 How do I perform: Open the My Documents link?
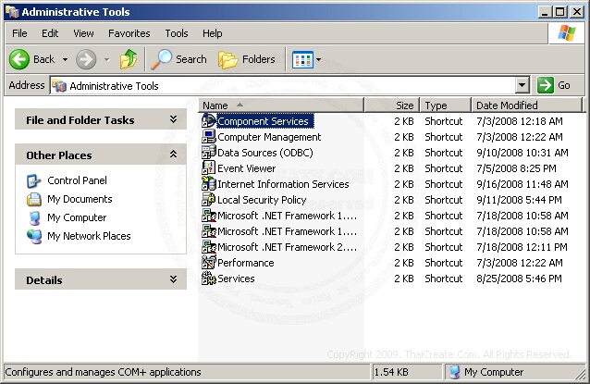[80, 199]
